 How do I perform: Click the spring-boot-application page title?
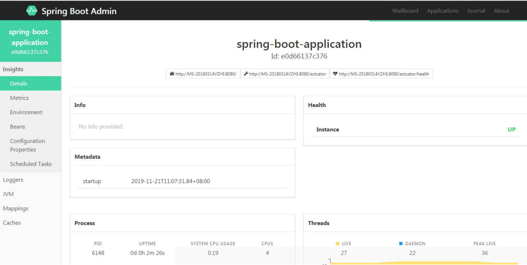pos(299,44)
